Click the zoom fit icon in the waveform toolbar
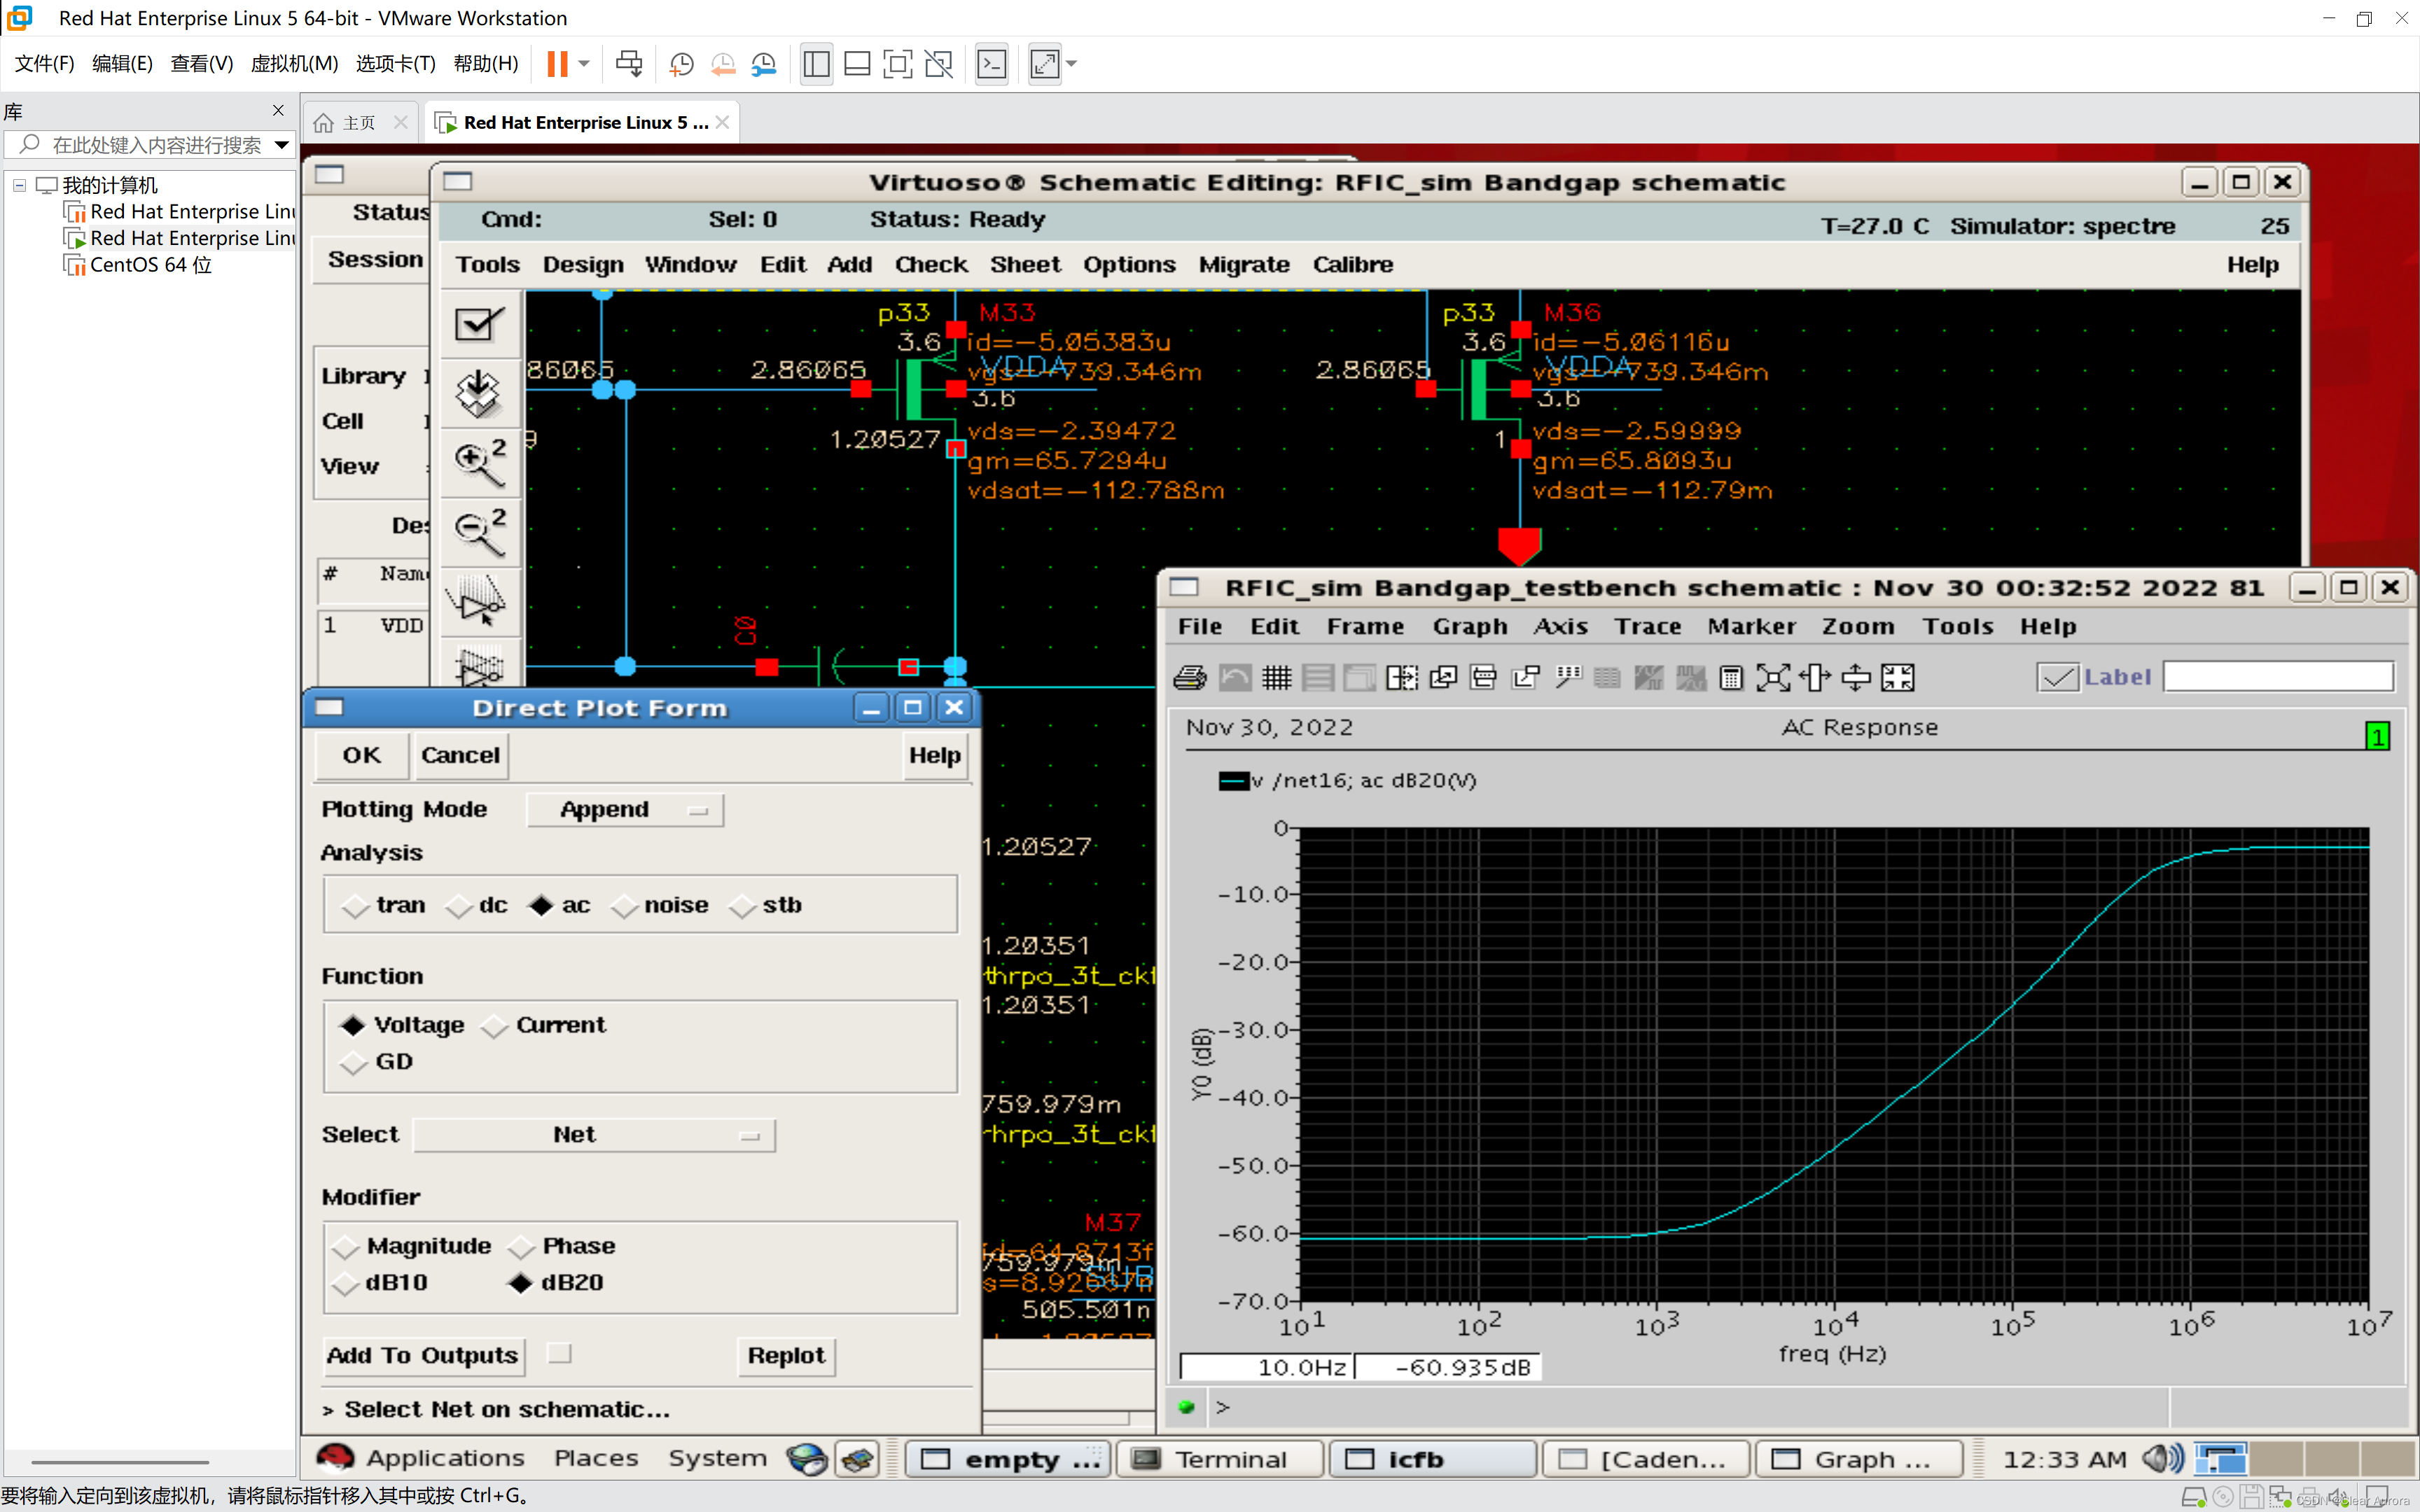 coord(1772,678)
